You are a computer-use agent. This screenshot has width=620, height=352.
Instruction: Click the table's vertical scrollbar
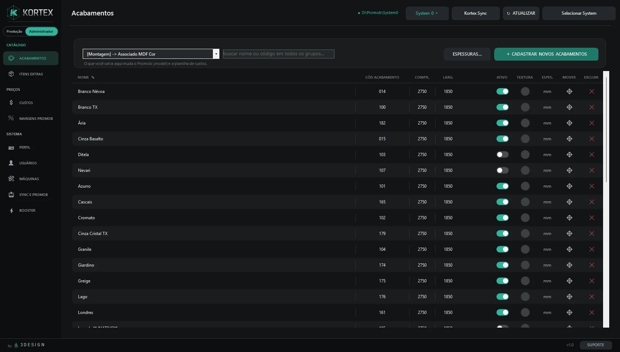(x=606, y=199)
